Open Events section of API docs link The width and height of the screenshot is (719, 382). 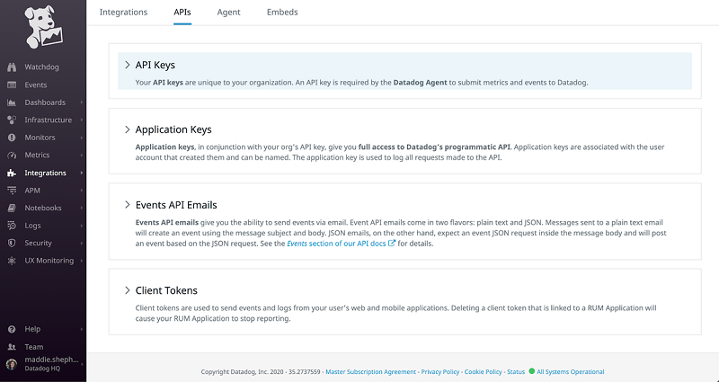click(336, 244)
